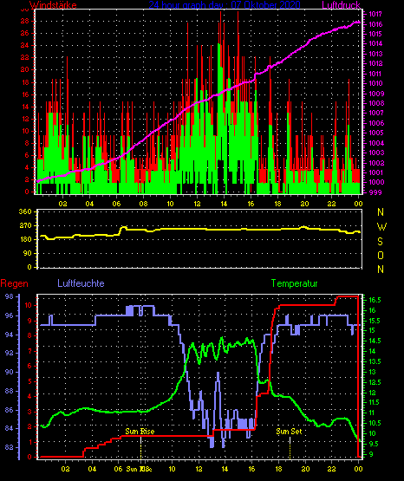Image resolution: width=404 pixels, height=481 pixels.
Task: Click hour 04 under the rain chart
Action: click(x=92, y=469)
